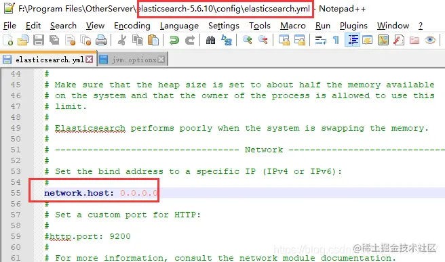
Task: Click the Replace toolbar icon
Action: click(x=227, y=40)
